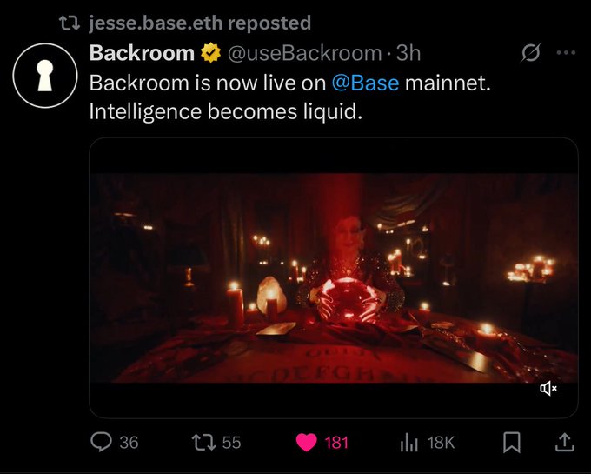Click the "Intelligence becomes liquid." post text
The image size is (591, 474).
(x=226, y=112)
